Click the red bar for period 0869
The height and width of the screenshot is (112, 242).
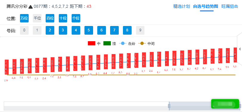pyautogui.click(x=182, y=58)
